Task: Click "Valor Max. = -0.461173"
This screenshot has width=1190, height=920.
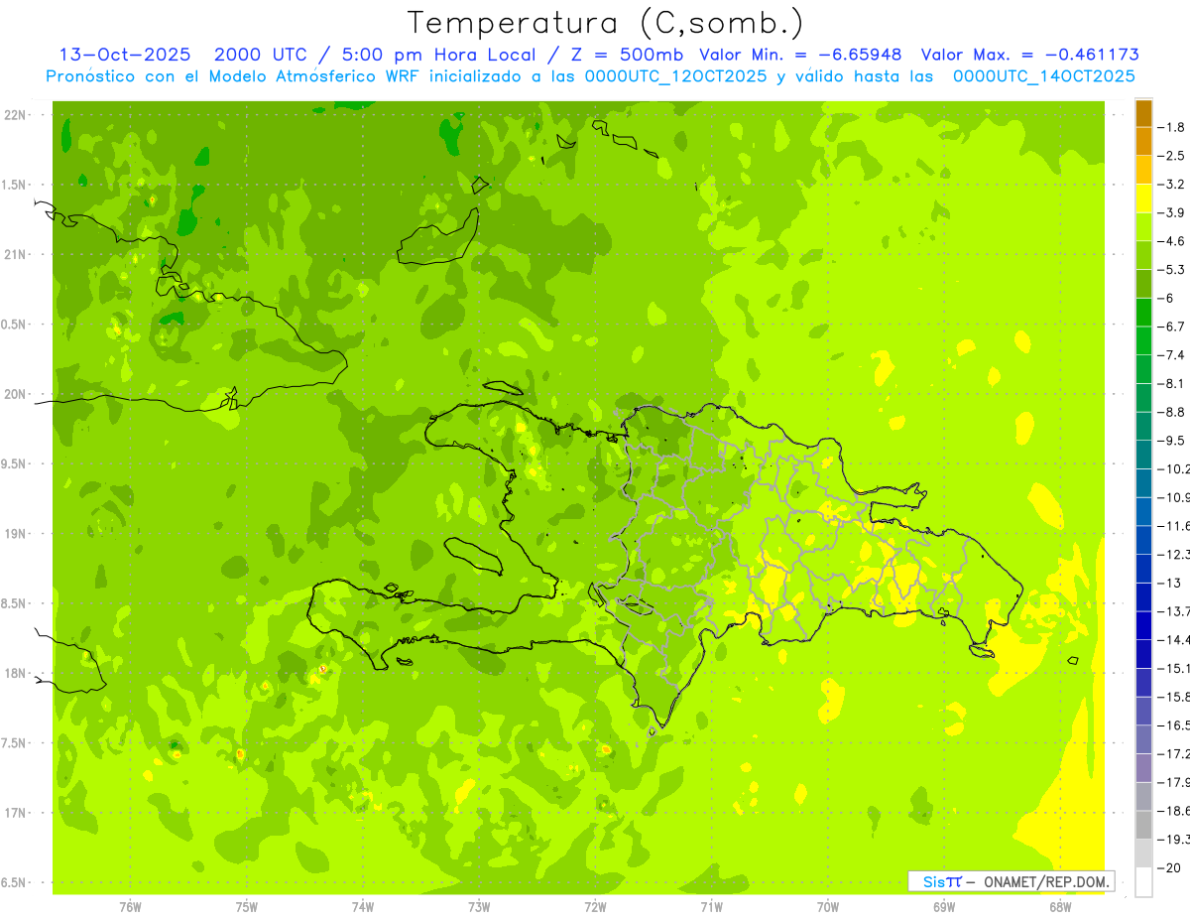Action: point(1029,55)
